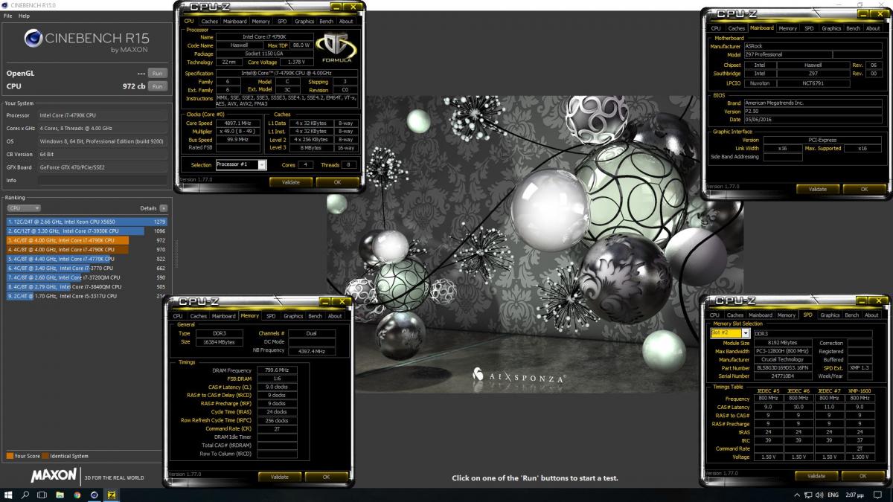
Task: Select ranking row Intel Core i7-3840QM CPU
Action: tap(86, 286)
